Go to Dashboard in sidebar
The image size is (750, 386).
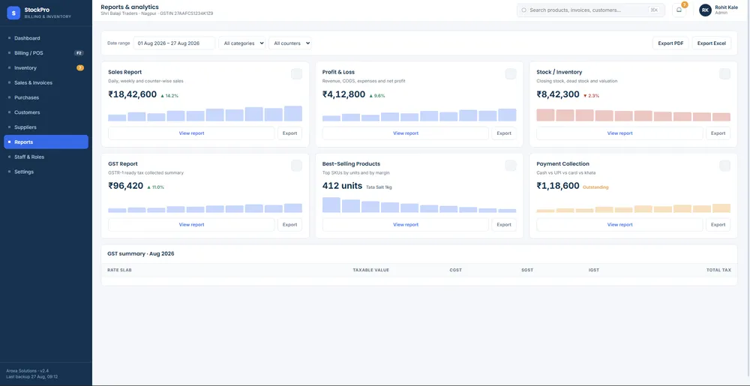point(46,38)
